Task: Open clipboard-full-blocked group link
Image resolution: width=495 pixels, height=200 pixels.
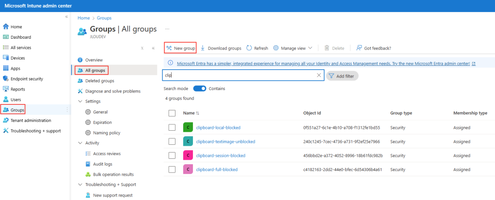Action: click(217, 169)
